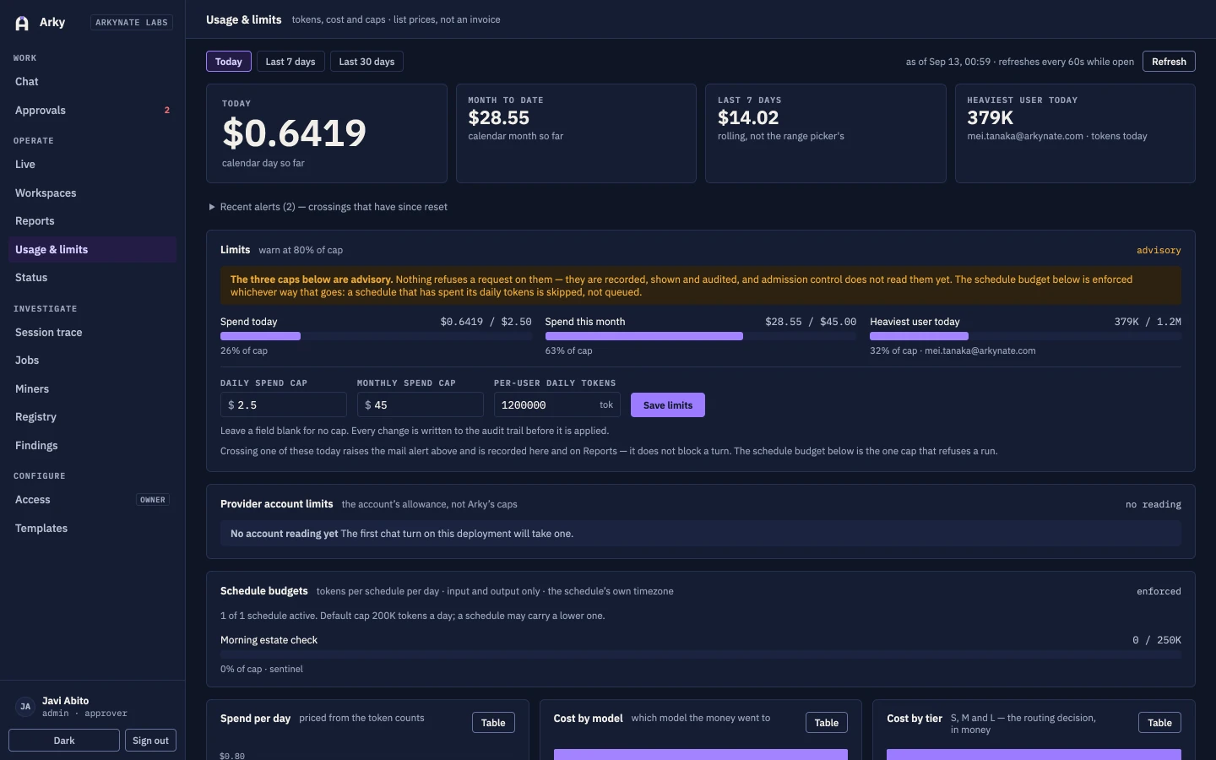Click the Arky logo icon
1216x760 pixels.
(22, 23)
